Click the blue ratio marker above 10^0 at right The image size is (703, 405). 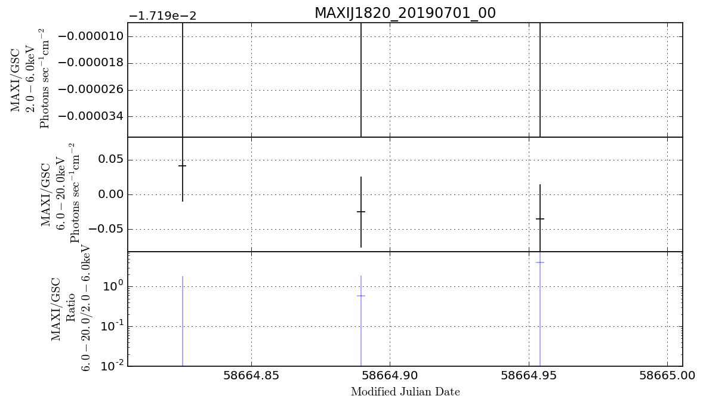click(540, 262)
